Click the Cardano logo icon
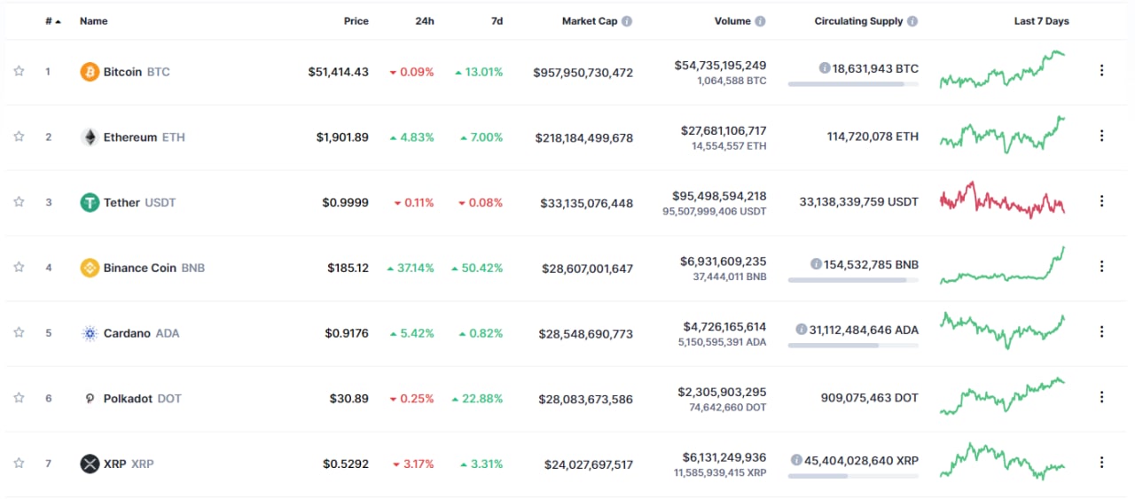The image size is (1135, 499). (90, 333)
